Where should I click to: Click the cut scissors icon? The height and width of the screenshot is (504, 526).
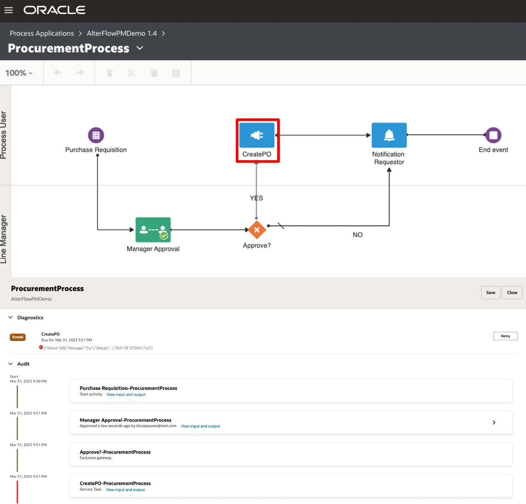[132, 73]
